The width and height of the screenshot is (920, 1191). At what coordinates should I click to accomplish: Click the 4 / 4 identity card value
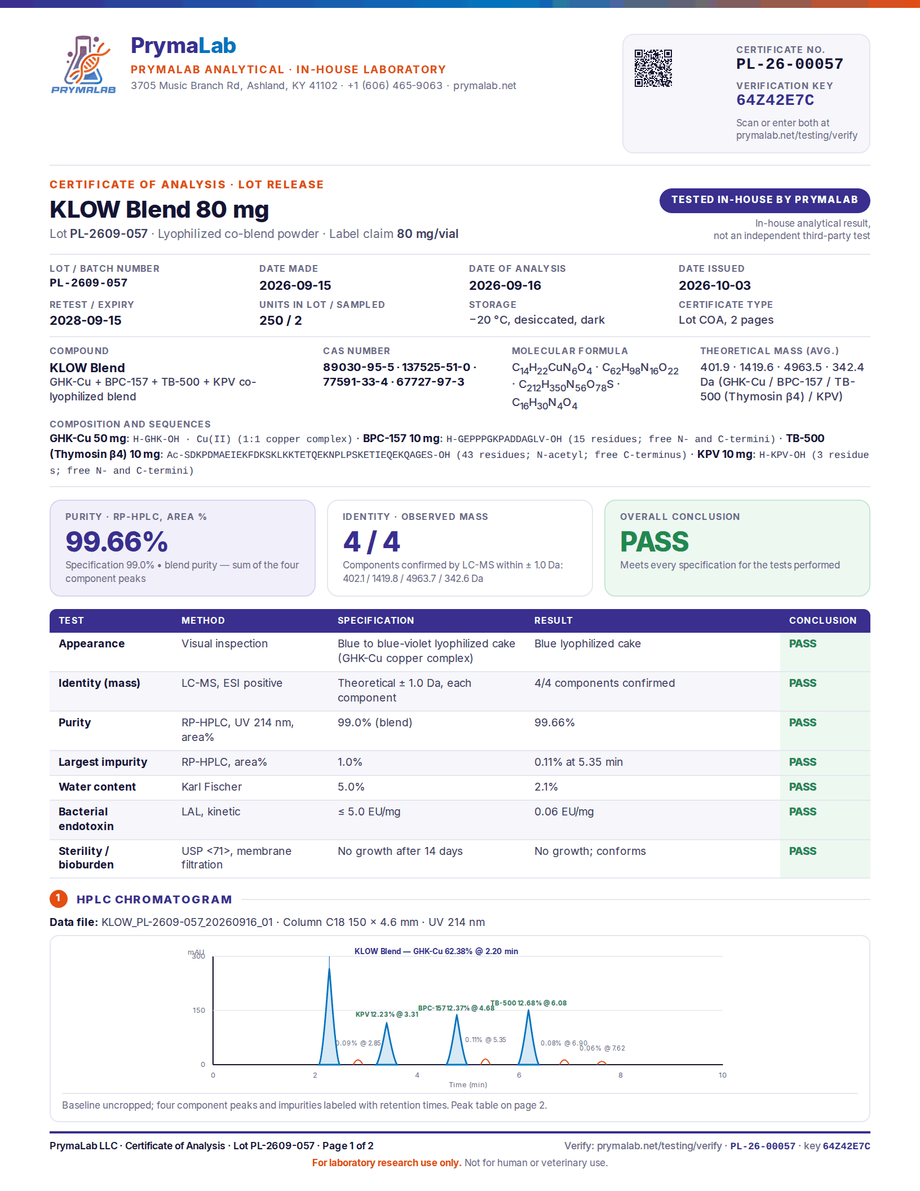371,541
